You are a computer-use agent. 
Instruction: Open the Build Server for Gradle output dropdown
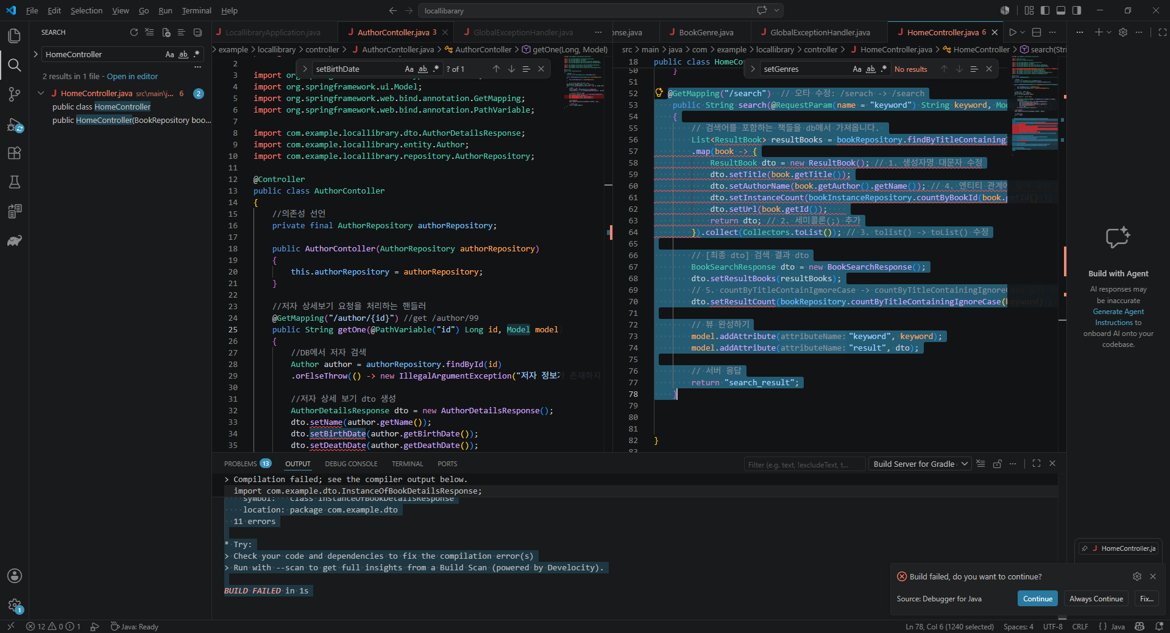coord(919,464)
